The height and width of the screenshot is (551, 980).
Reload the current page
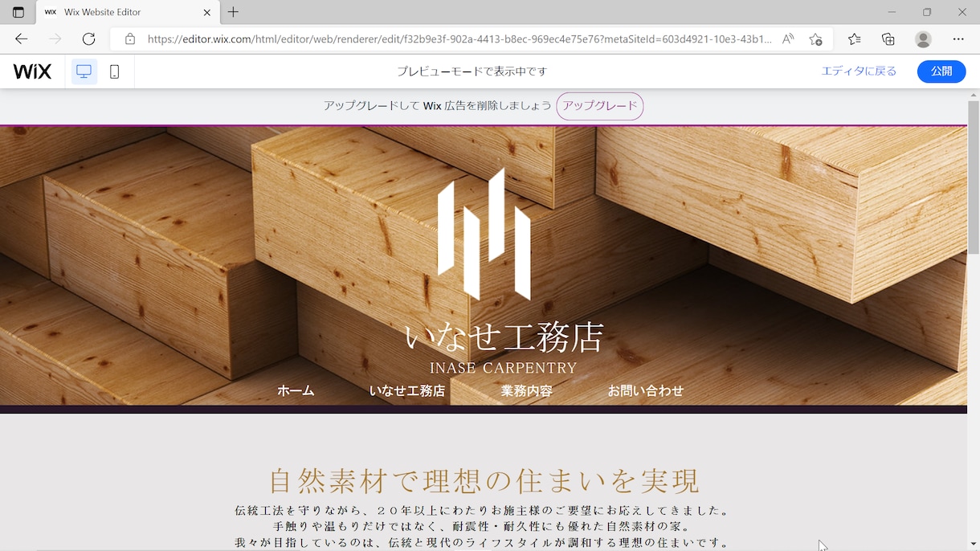(88, 39)
